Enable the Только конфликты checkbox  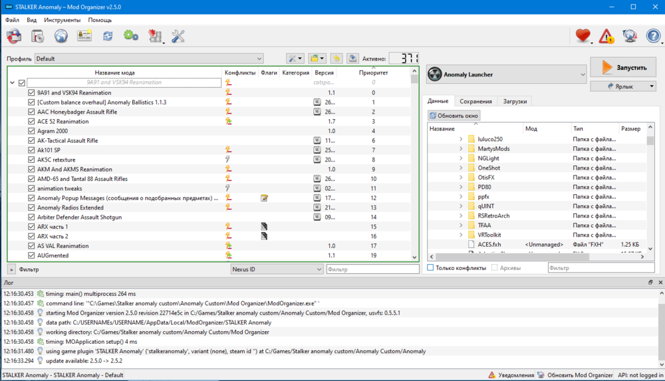[x=430, y=268]
